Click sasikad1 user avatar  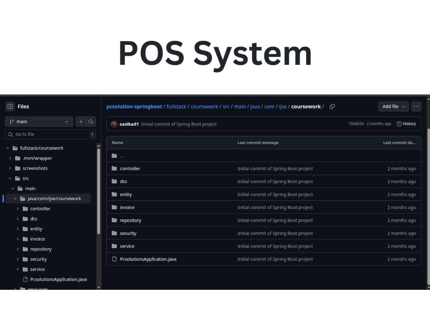[114, 125]
